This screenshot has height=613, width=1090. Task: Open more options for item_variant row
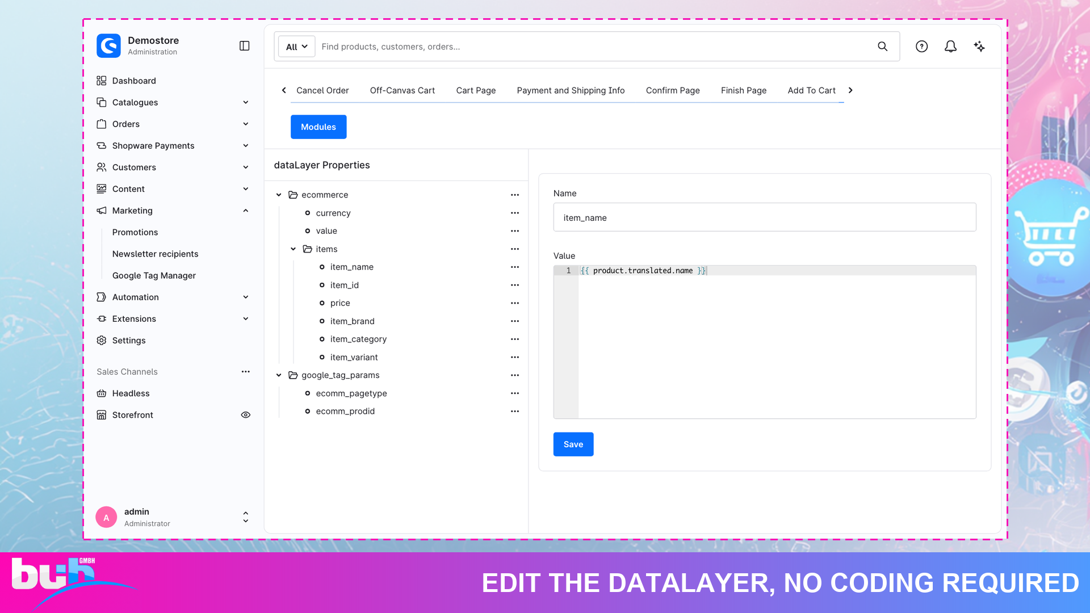pos(515,357)
